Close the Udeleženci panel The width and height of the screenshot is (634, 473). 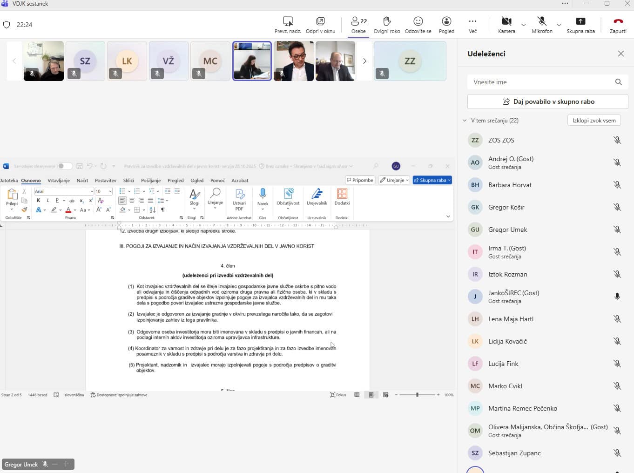click(621, 54)
